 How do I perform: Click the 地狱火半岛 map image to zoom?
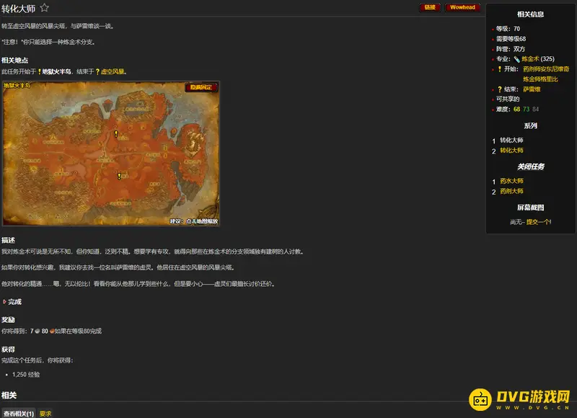[111, 154]
